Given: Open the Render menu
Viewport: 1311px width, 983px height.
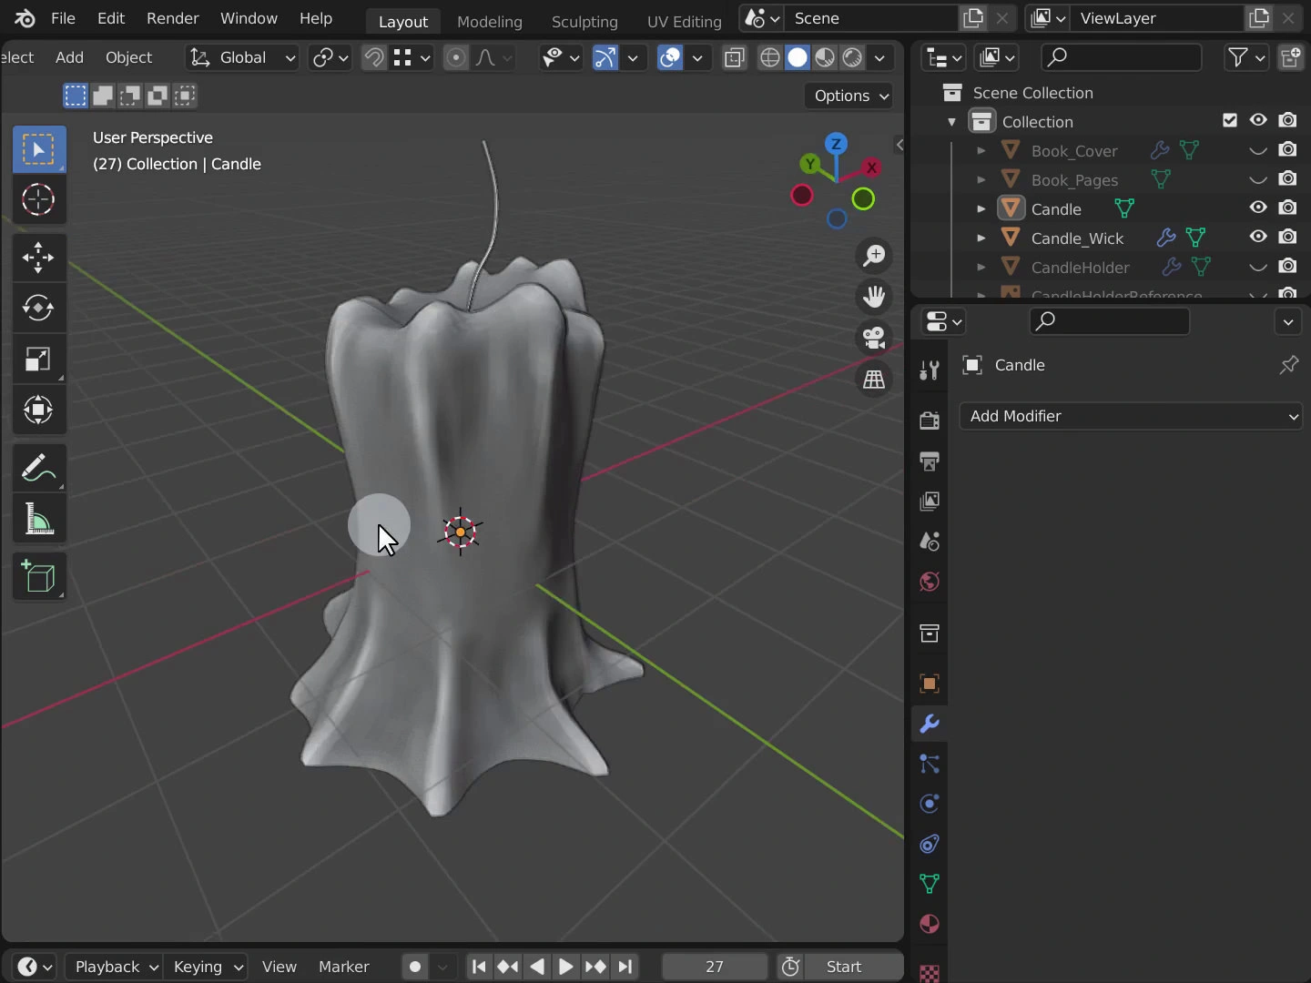Looking at the screenshot, I should 172,18.
